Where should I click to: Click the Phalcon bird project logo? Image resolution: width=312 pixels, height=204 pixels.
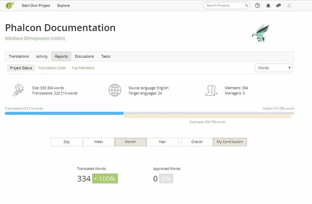point(261,33)
